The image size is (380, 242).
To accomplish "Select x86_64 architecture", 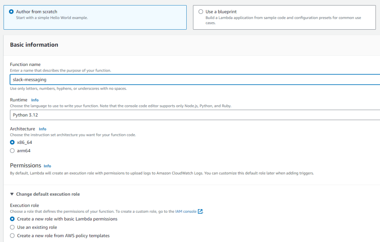I will 12,142.
